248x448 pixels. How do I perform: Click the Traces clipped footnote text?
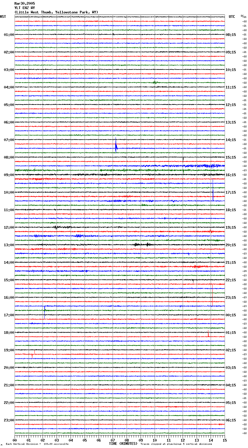coord(176,444)
